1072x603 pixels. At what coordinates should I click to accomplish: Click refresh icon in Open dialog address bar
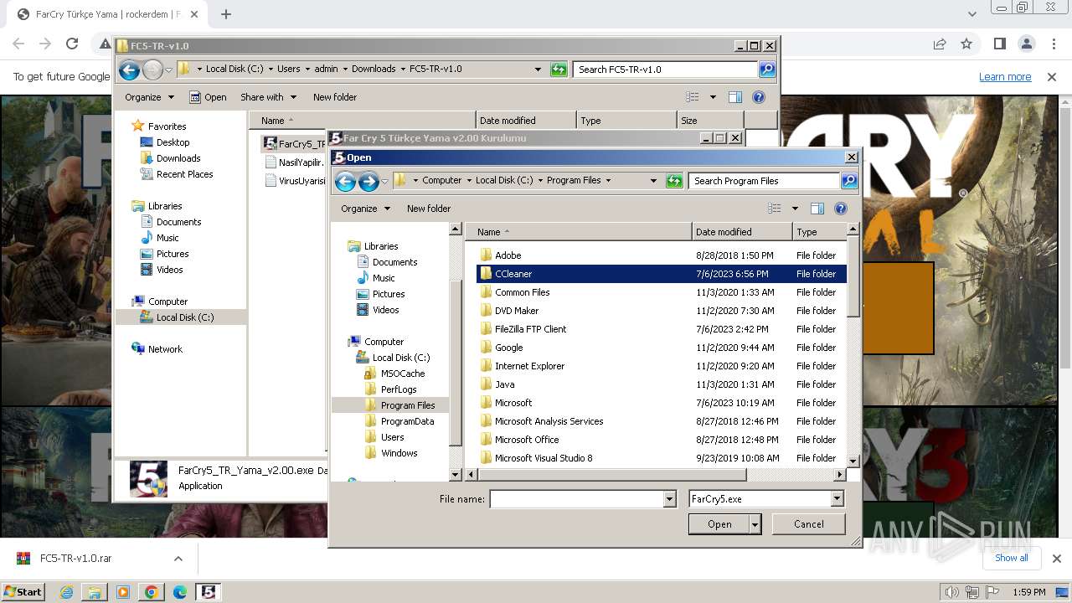pos(674,181)
